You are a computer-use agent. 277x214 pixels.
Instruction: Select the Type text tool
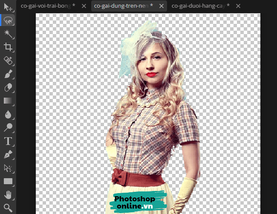8,141
